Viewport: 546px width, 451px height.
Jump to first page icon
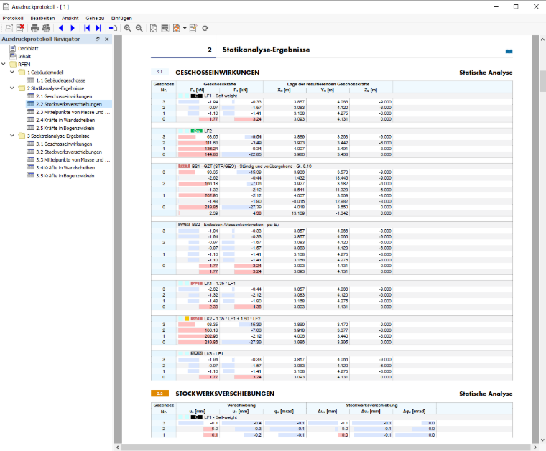tap(87, 28)
